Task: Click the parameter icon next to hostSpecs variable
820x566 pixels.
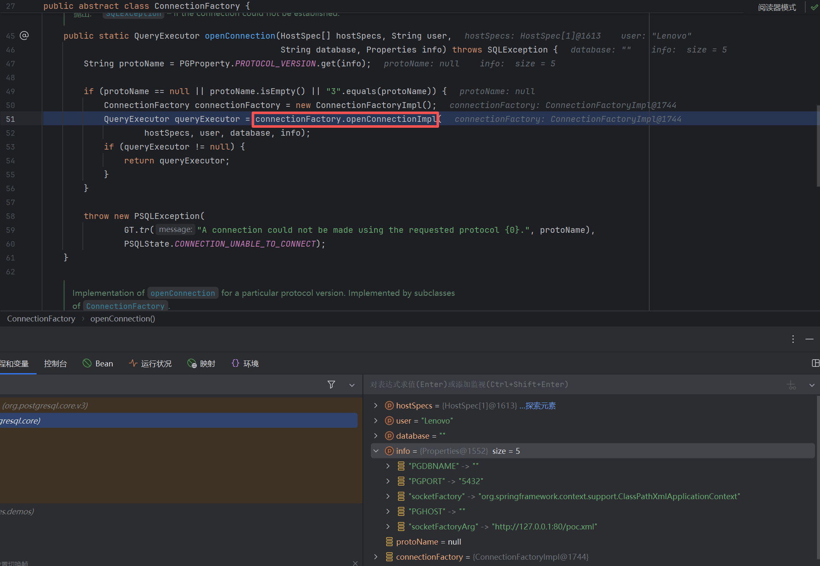Action: click(x=389, y=405)
